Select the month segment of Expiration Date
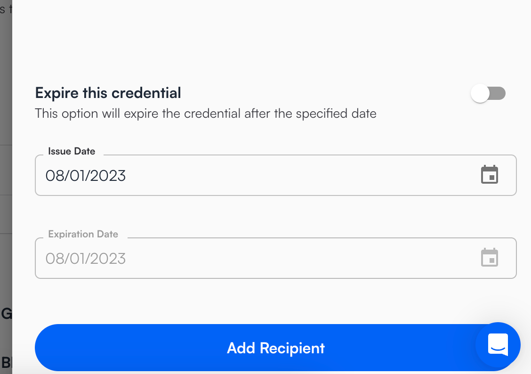531x374 pixels. [54, 259]
